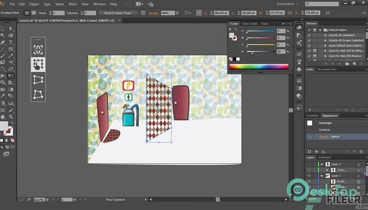Image resolution: width=368 pixels, height=210 pixels.
Task: Choose the Free Distort widget
Action: pyautogui.click(x=38, y=94)
